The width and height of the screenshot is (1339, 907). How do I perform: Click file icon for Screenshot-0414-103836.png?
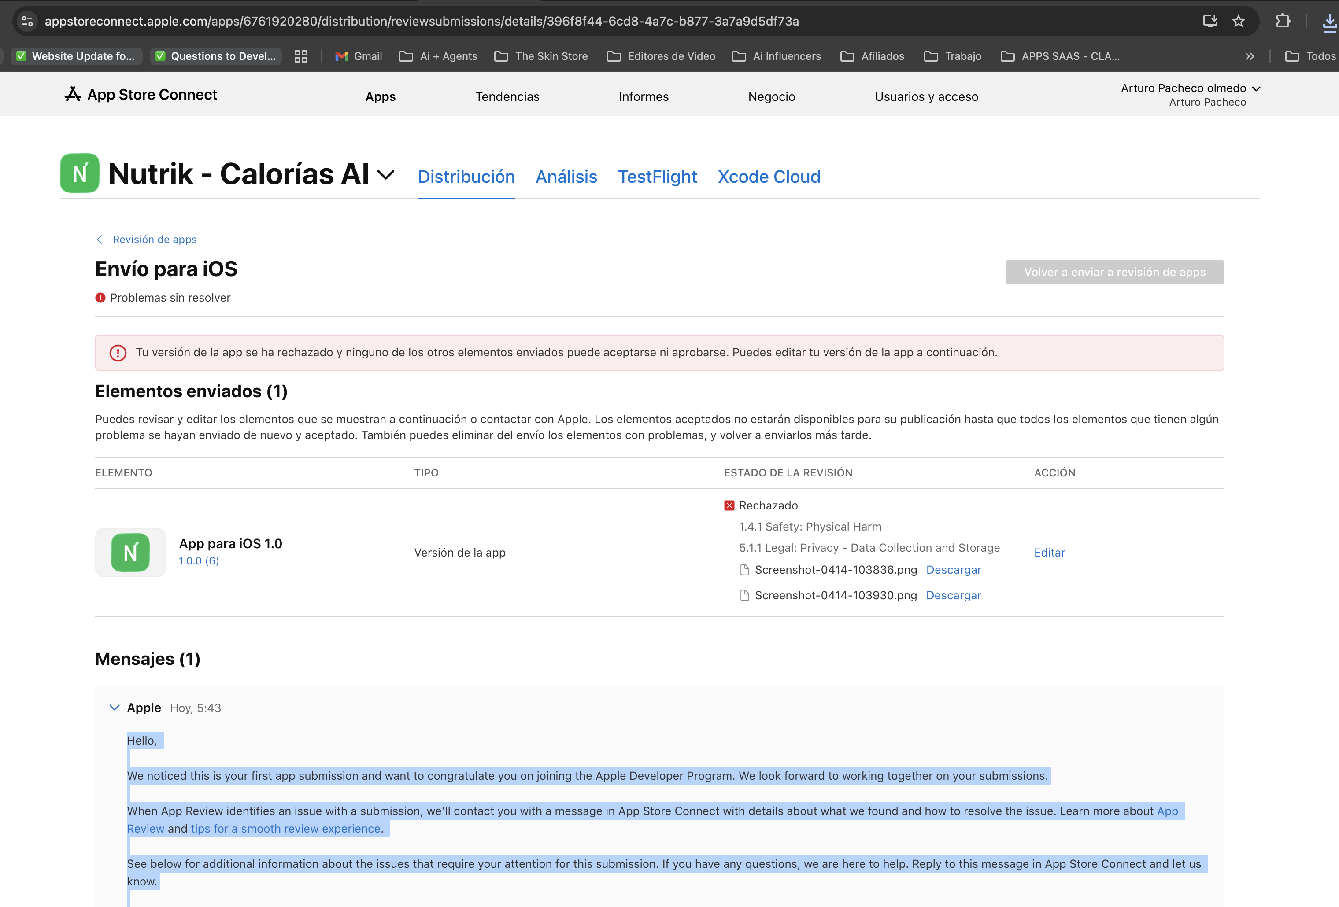click(x=744, y=570)
